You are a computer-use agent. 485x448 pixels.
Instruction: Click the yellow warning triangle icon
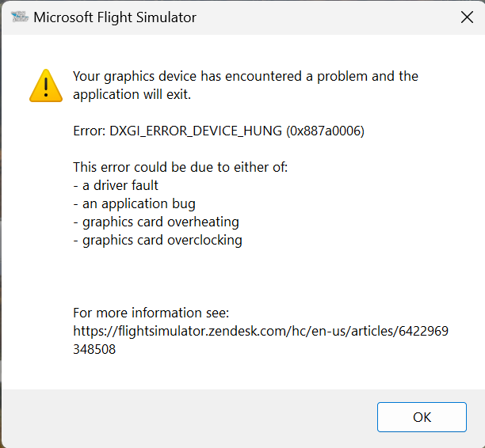(46, 85)
